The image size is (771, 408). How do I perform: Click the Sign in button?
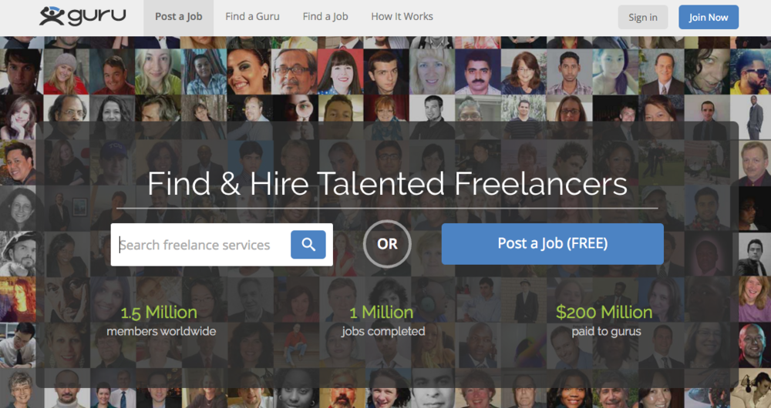coord(643,17)
